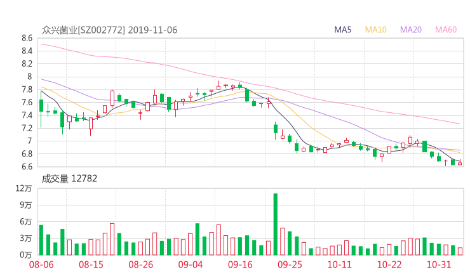Click the 6.8 price axis value
Image resolution: width=470 pixels, height=279 pixels.
pyautogui.click(x=27, y=154)
